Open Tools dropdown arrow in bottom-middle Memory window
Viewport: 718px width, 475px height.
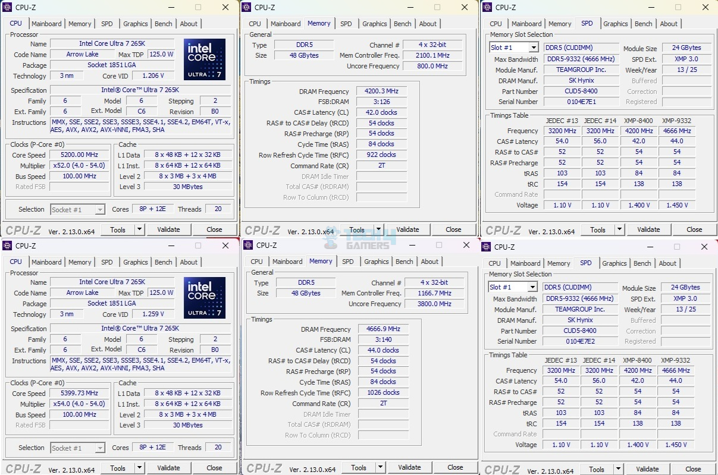[380, 467]
